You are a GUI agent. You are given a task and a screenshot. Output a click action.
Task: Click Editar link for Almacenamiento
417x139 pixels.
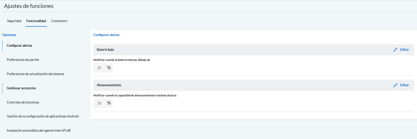[404, 85]
